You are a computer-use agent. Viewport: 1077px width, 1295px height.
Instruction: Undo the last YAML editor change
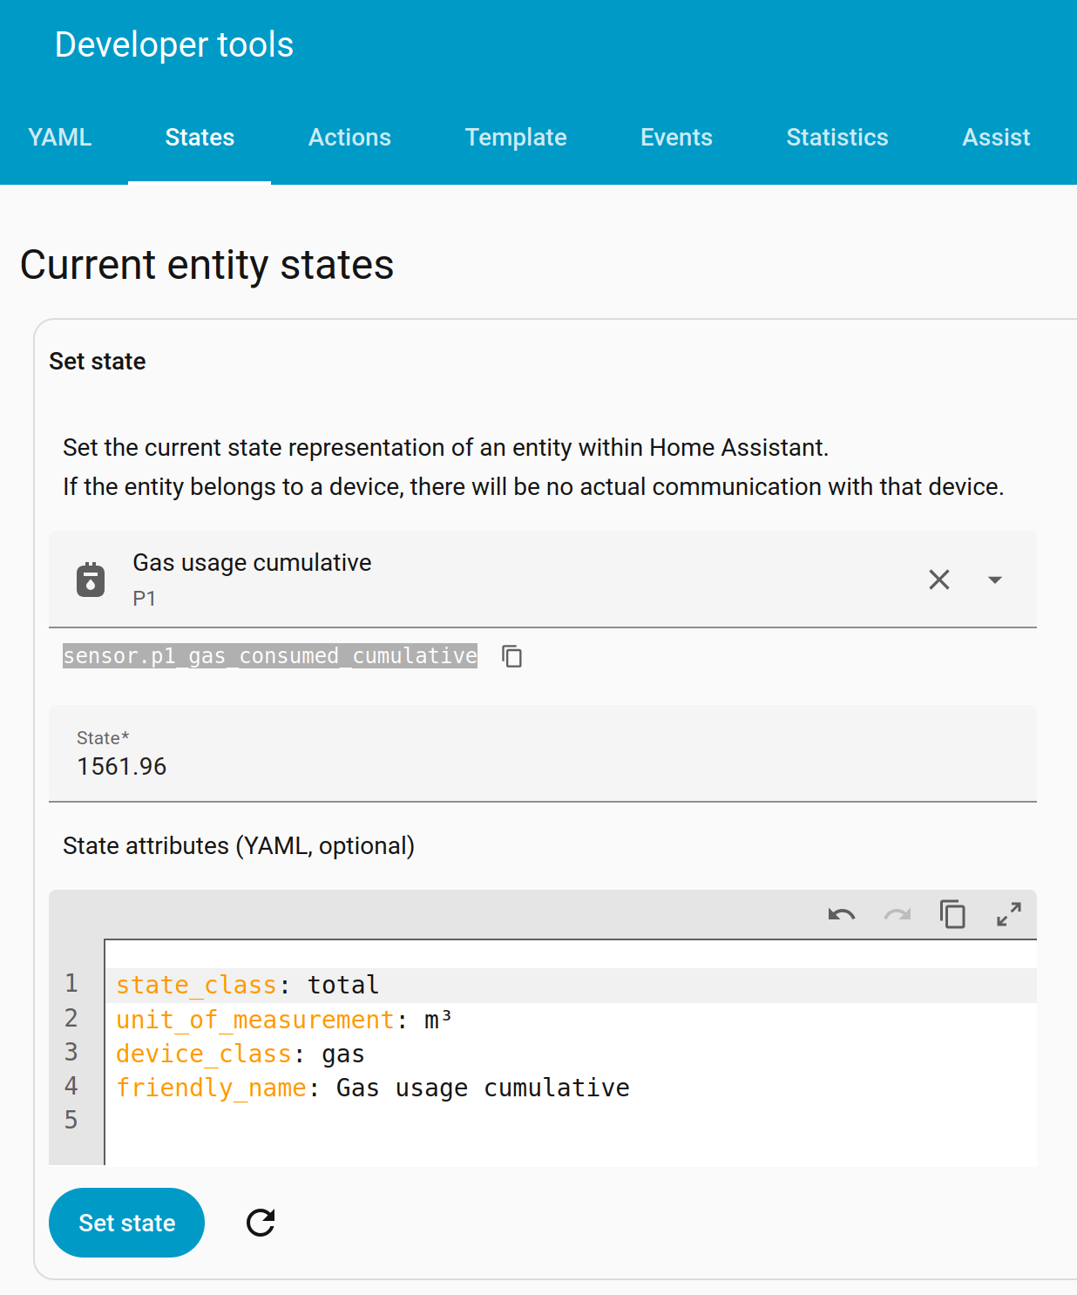click(841, 914)
